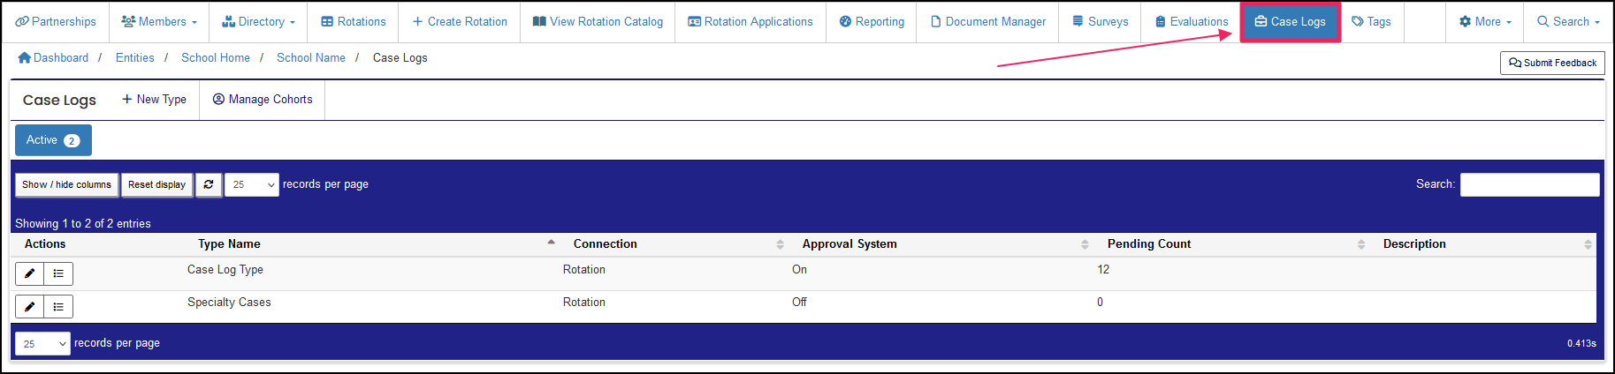The height and width of the screenshot is (374, 1615).
Task: Open bottom records per page dropdown
Action: pos(42,343)
